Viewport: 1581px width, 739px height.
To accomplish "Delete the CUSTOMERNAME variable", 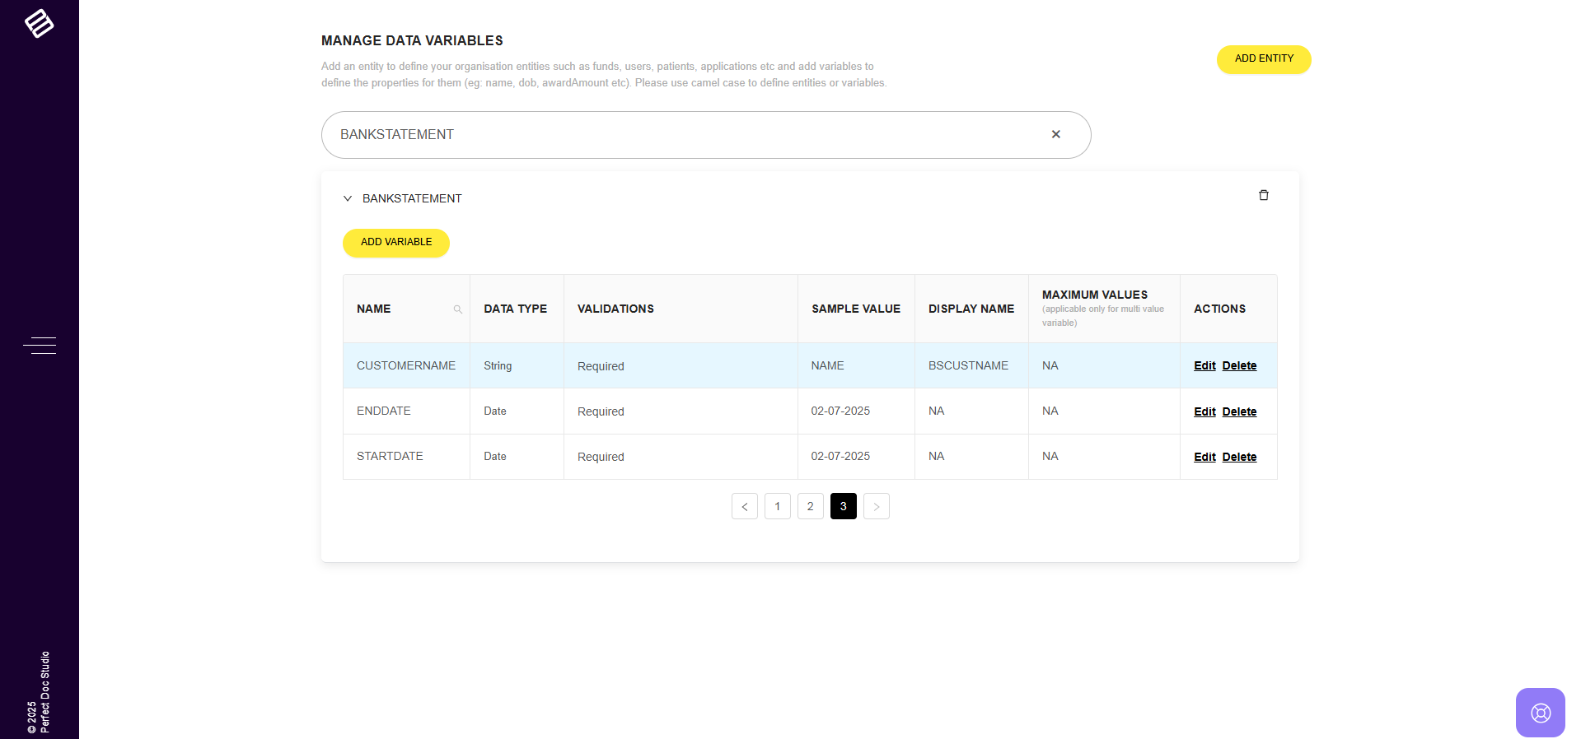I will 1239,365.
